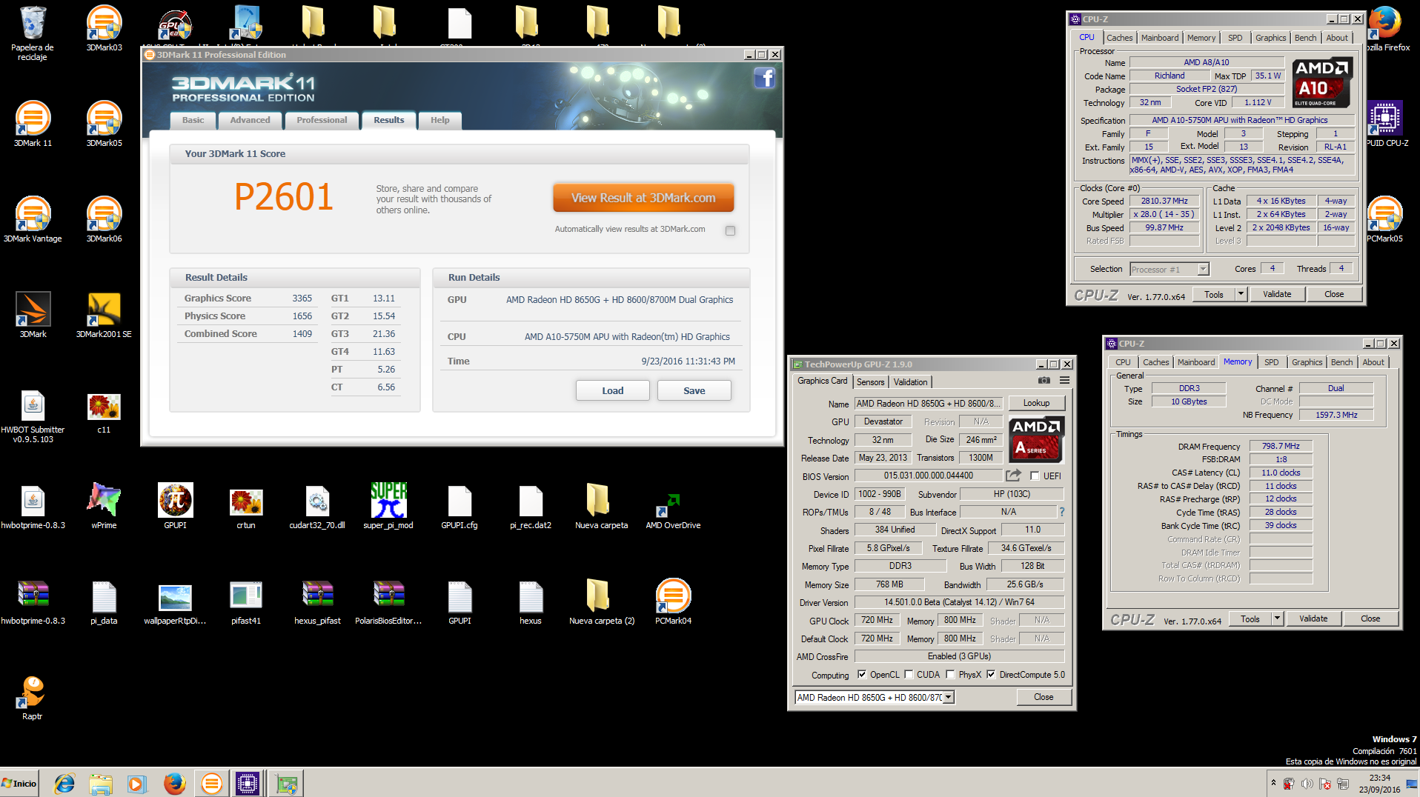Click Validate in the CPU-Z Memory window

(x=1313, y=618)
